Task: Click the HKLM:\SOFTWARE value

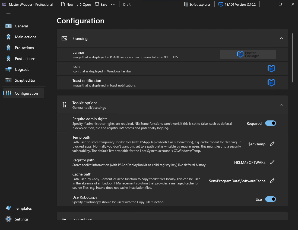Action: 250,162
